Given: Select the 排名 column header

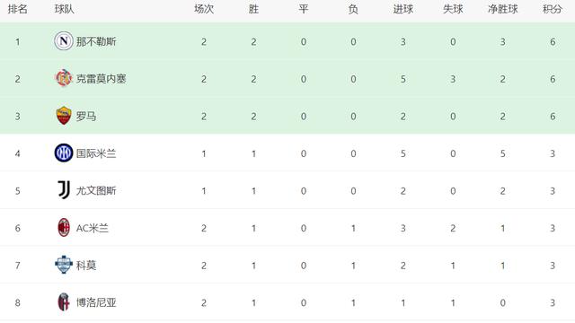Looking at the screenshot, I should pos(18,9).
